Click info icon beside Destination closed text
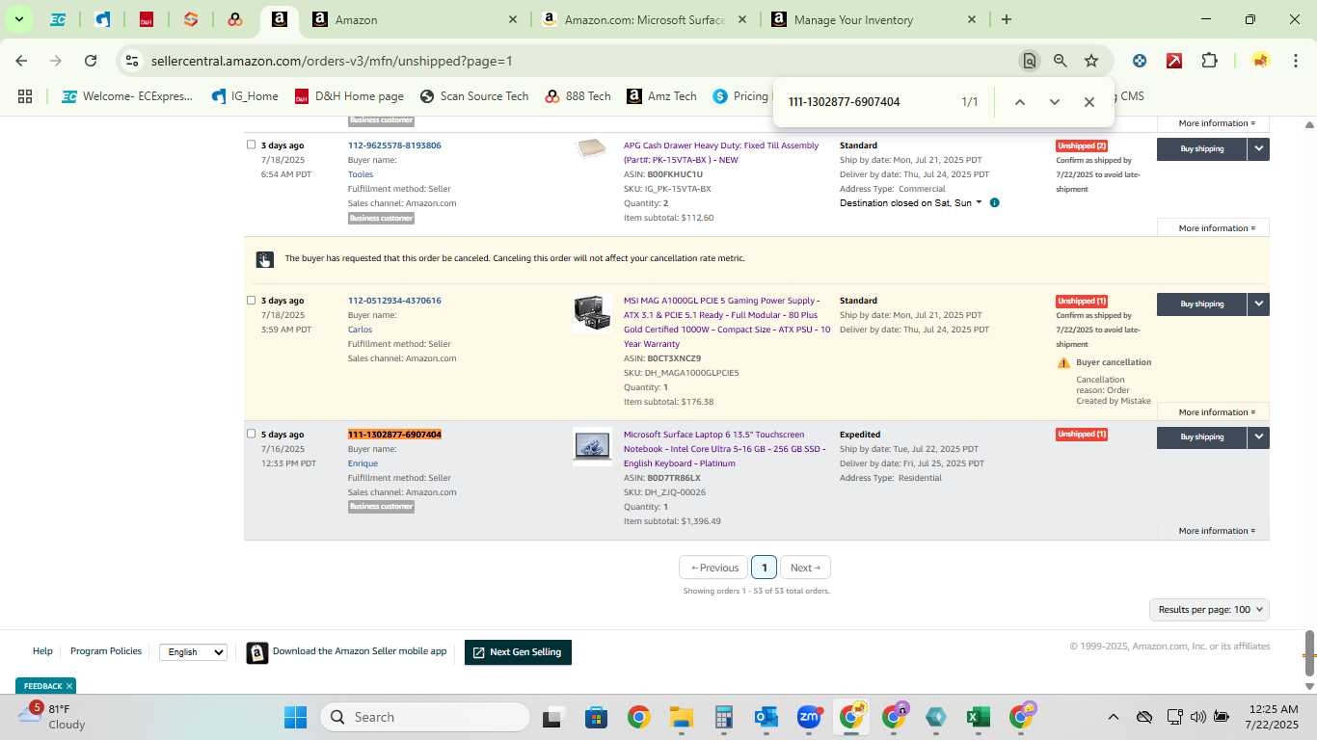 [994, 203]
